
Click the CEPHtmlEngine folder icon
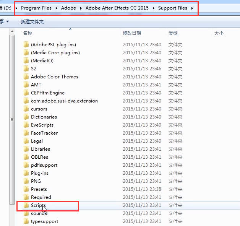(26, 93)
